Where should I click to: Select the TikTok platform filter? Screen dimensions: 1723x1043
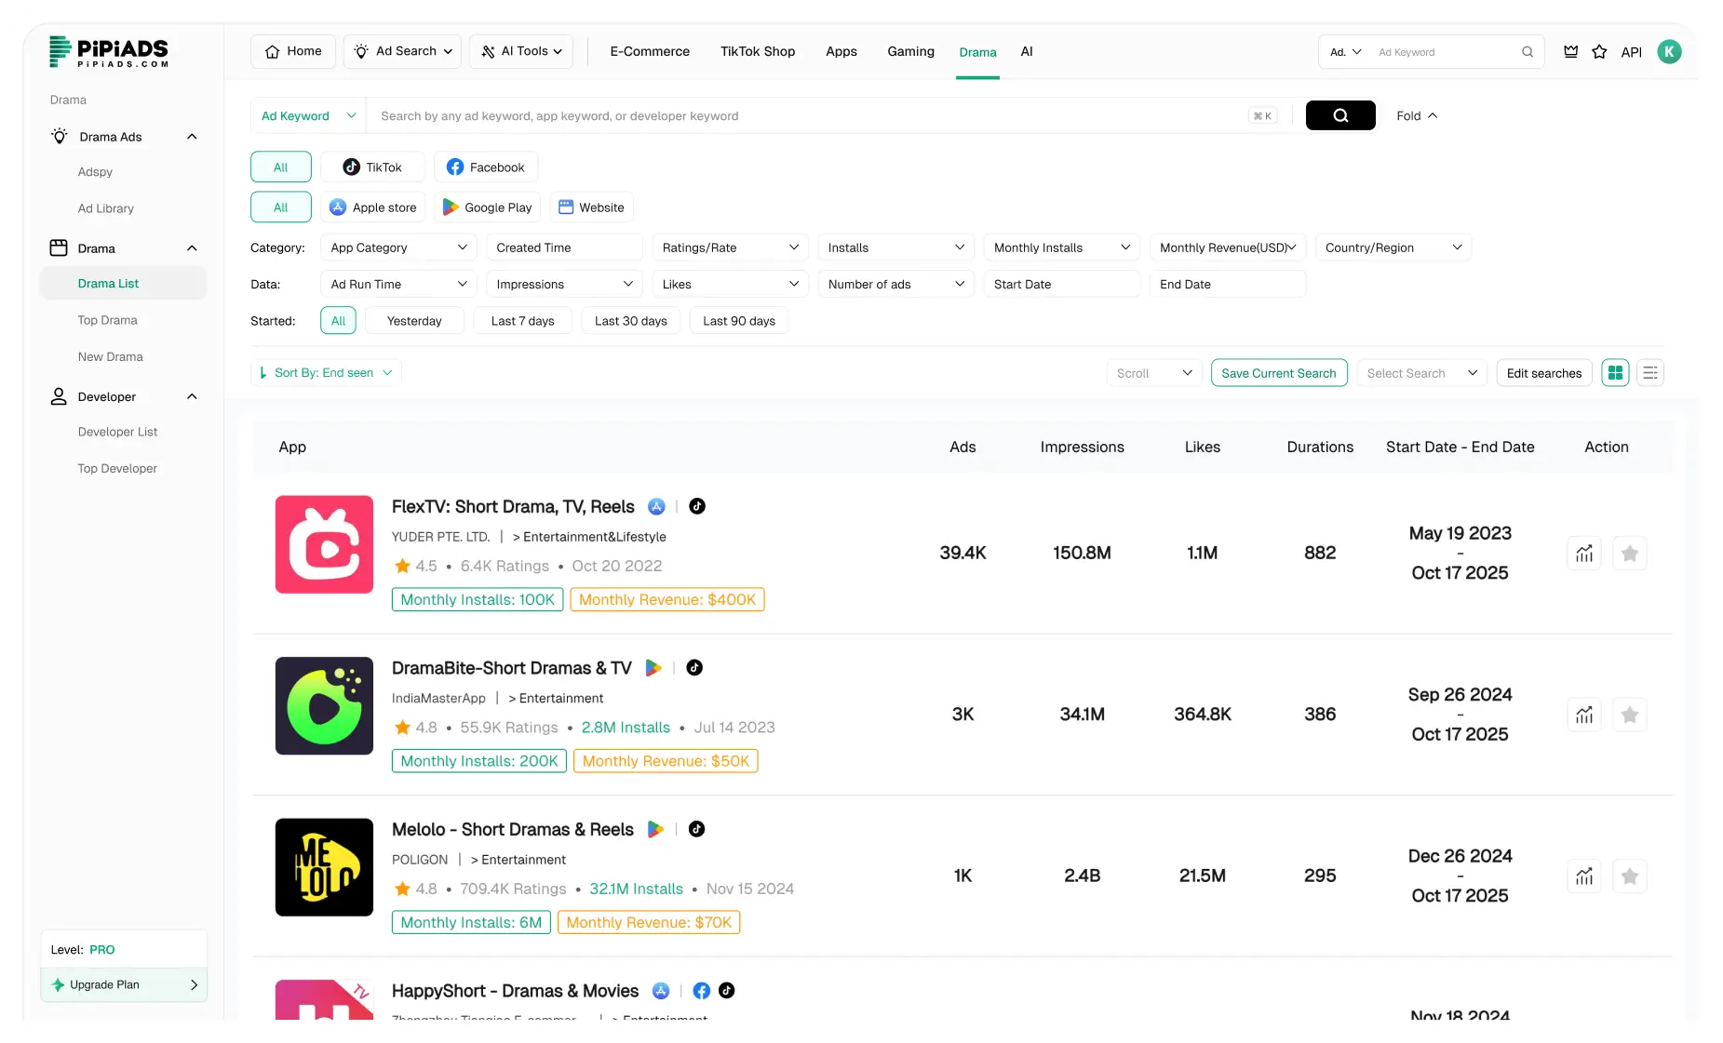(x=372, y=167)
